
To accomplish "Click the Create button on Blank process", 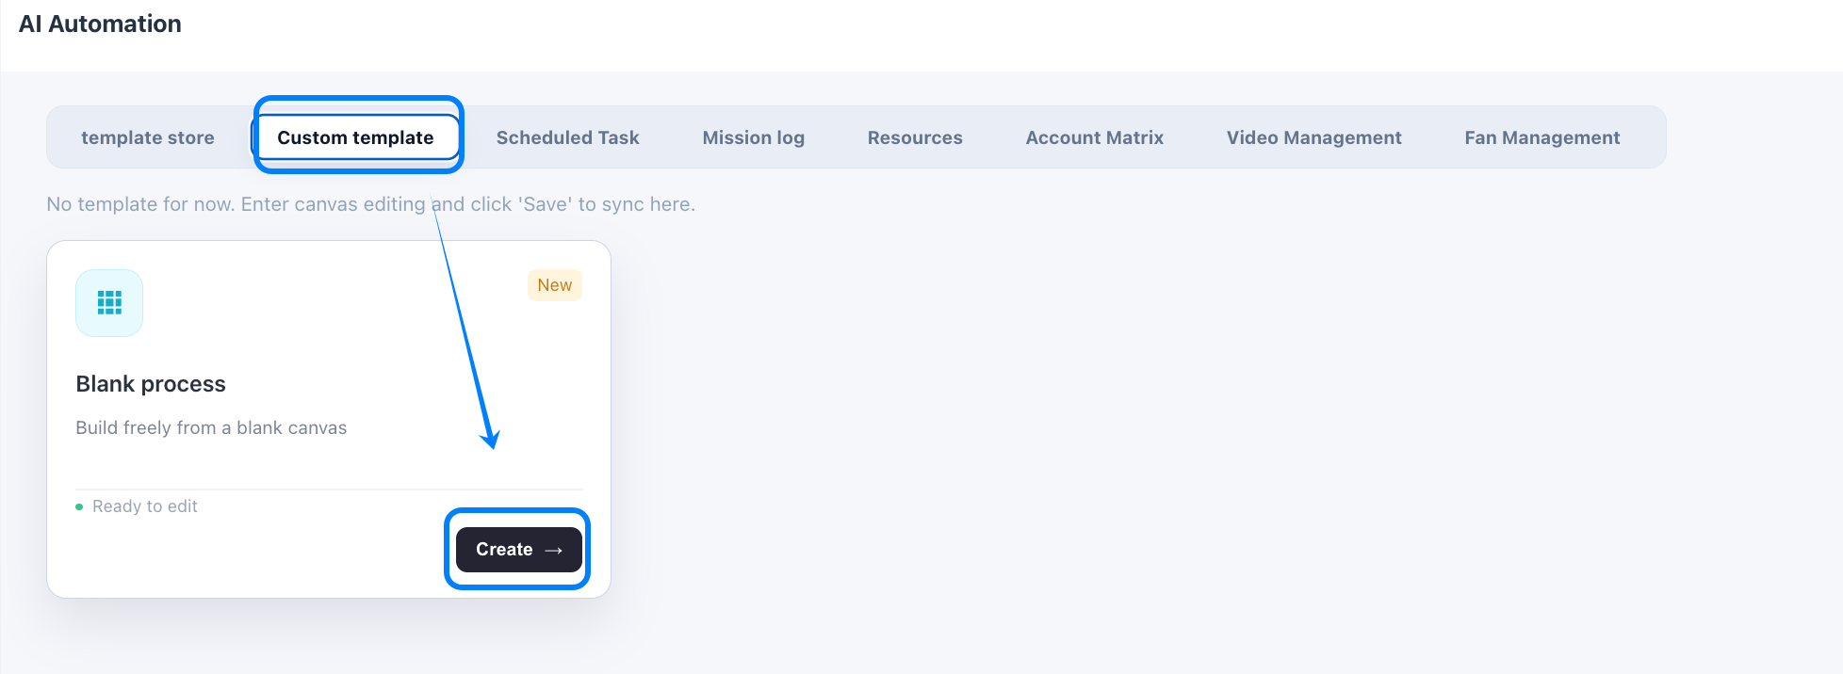I will pos(519,550).
